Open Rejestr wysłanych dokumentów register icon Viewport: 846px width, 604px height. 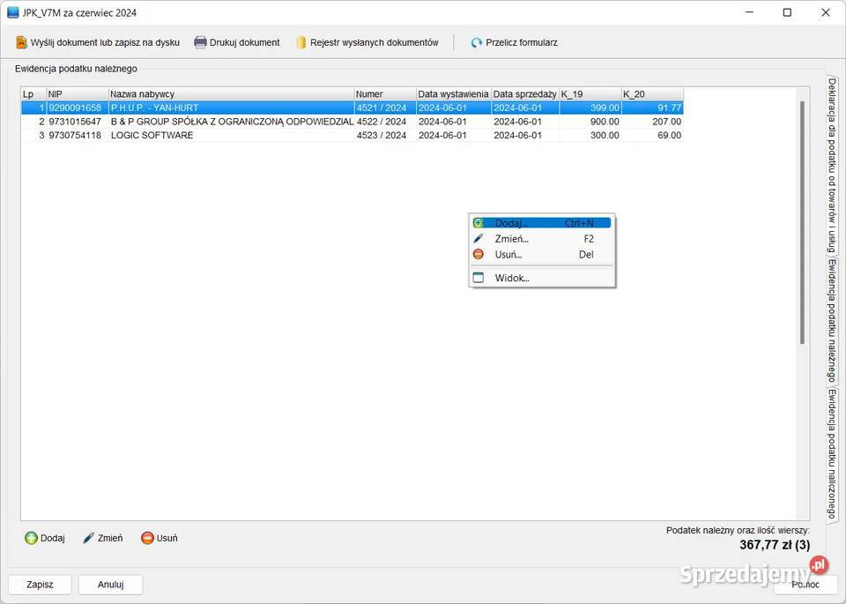301,42
